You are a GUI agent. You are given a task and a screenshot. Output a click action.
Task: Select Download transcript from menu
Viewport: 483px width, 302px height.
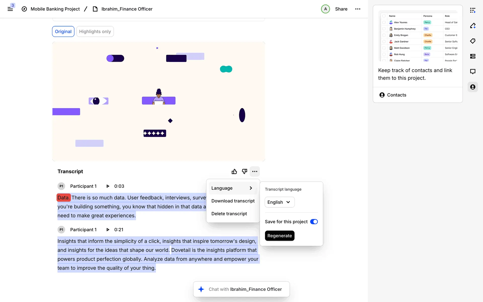[233, 201]
